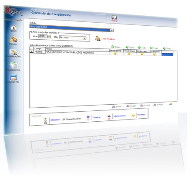192x178 pixels.
Task: Select the blue highlighted cell in last column
Action: [x=167, y=55]
